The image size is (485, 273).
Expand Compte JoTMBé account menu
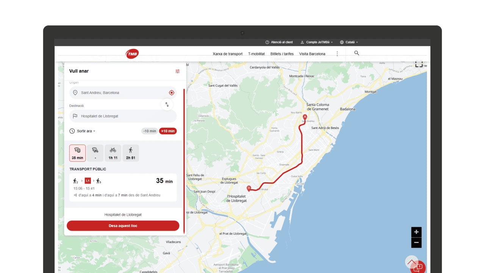[x=317, y=42]
